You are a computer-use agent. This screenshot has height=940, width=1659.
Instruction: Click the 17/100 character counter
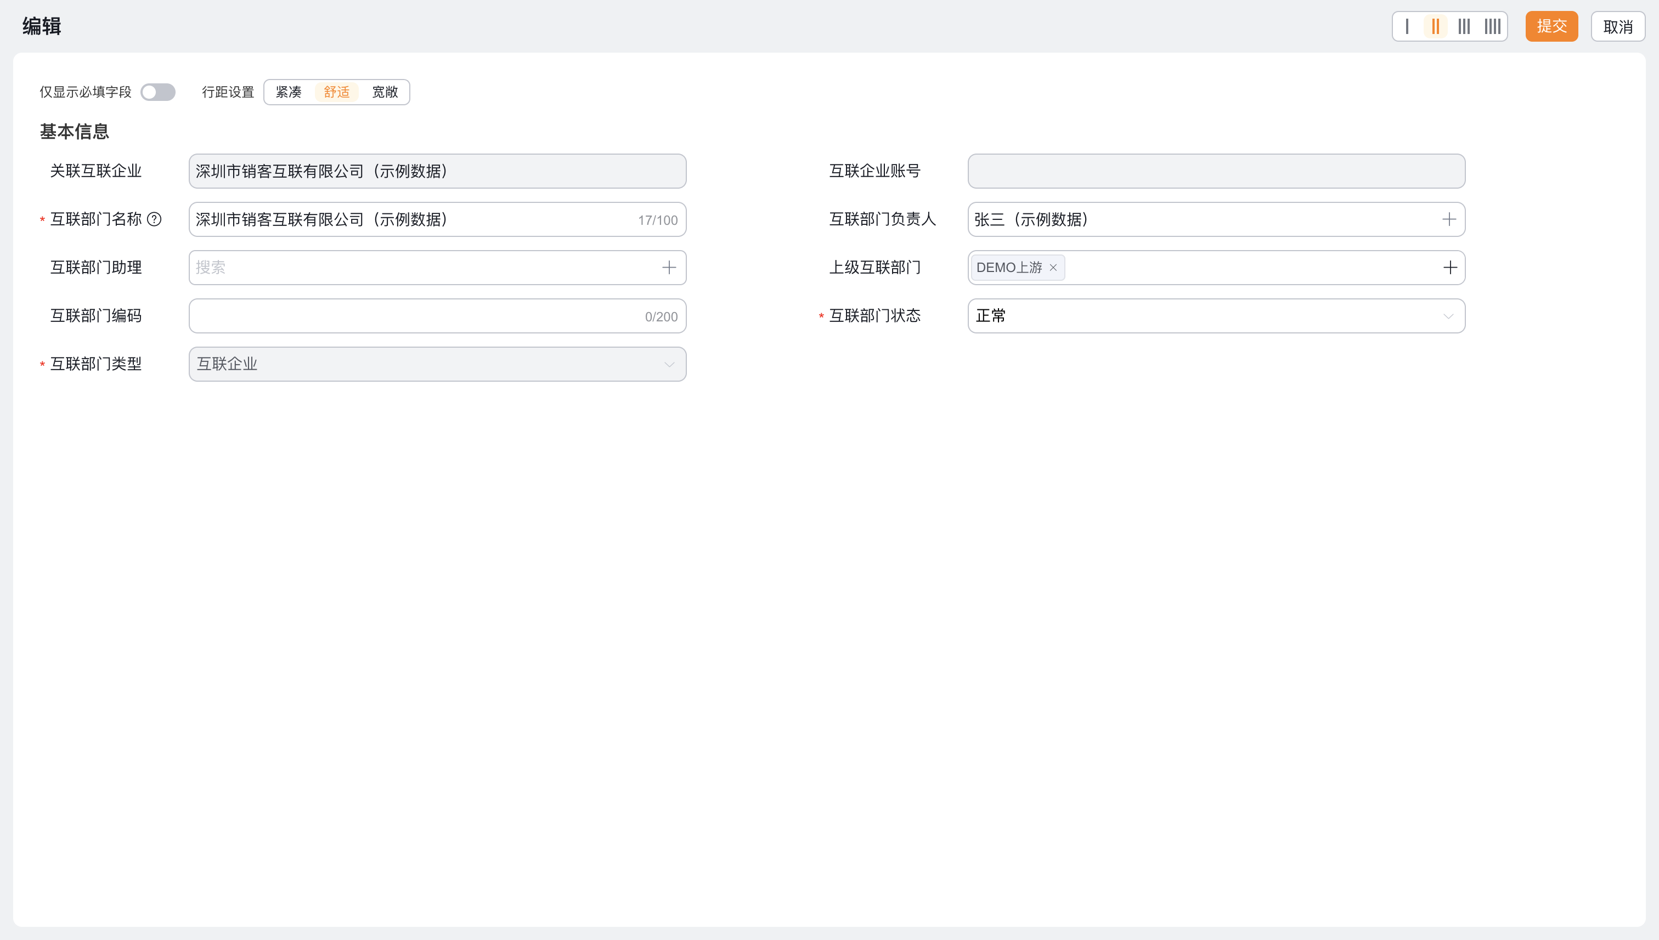click(658, 220)
